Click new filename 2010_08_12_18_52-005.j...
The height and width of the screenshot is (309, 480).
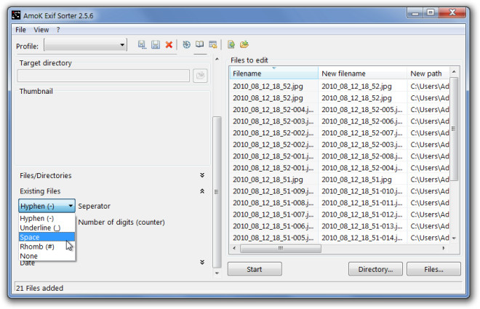coord(362,110)
